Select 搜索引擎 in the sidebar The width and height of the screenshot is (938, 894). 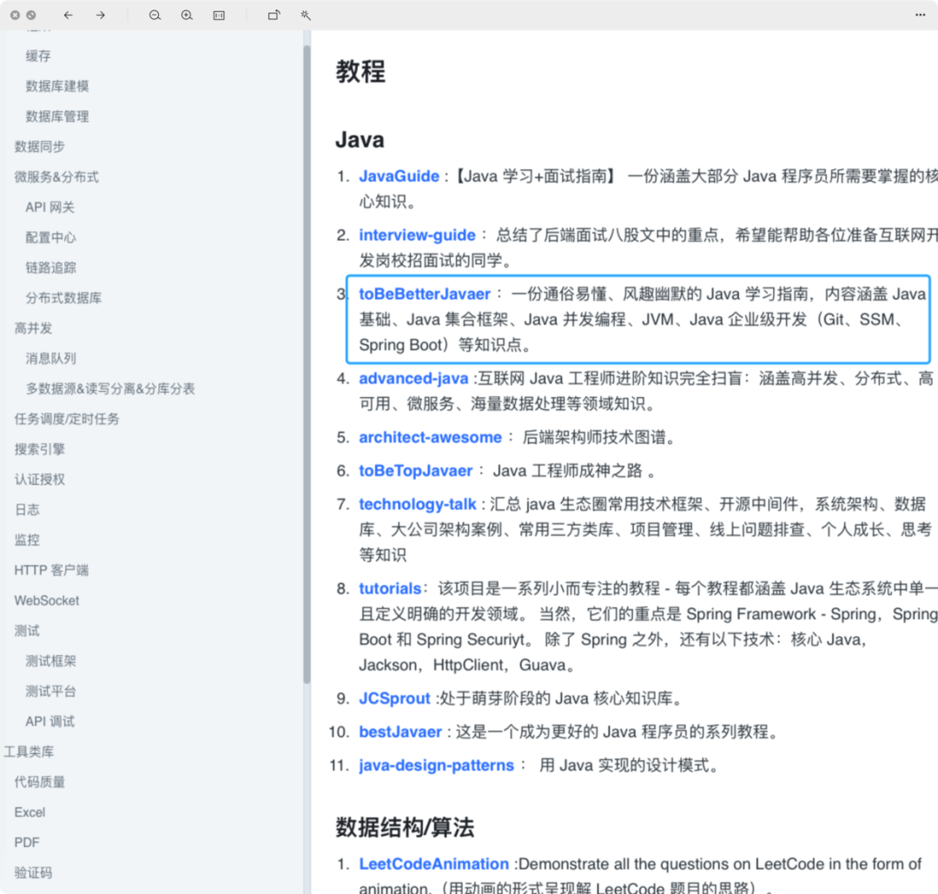point(39,449)
